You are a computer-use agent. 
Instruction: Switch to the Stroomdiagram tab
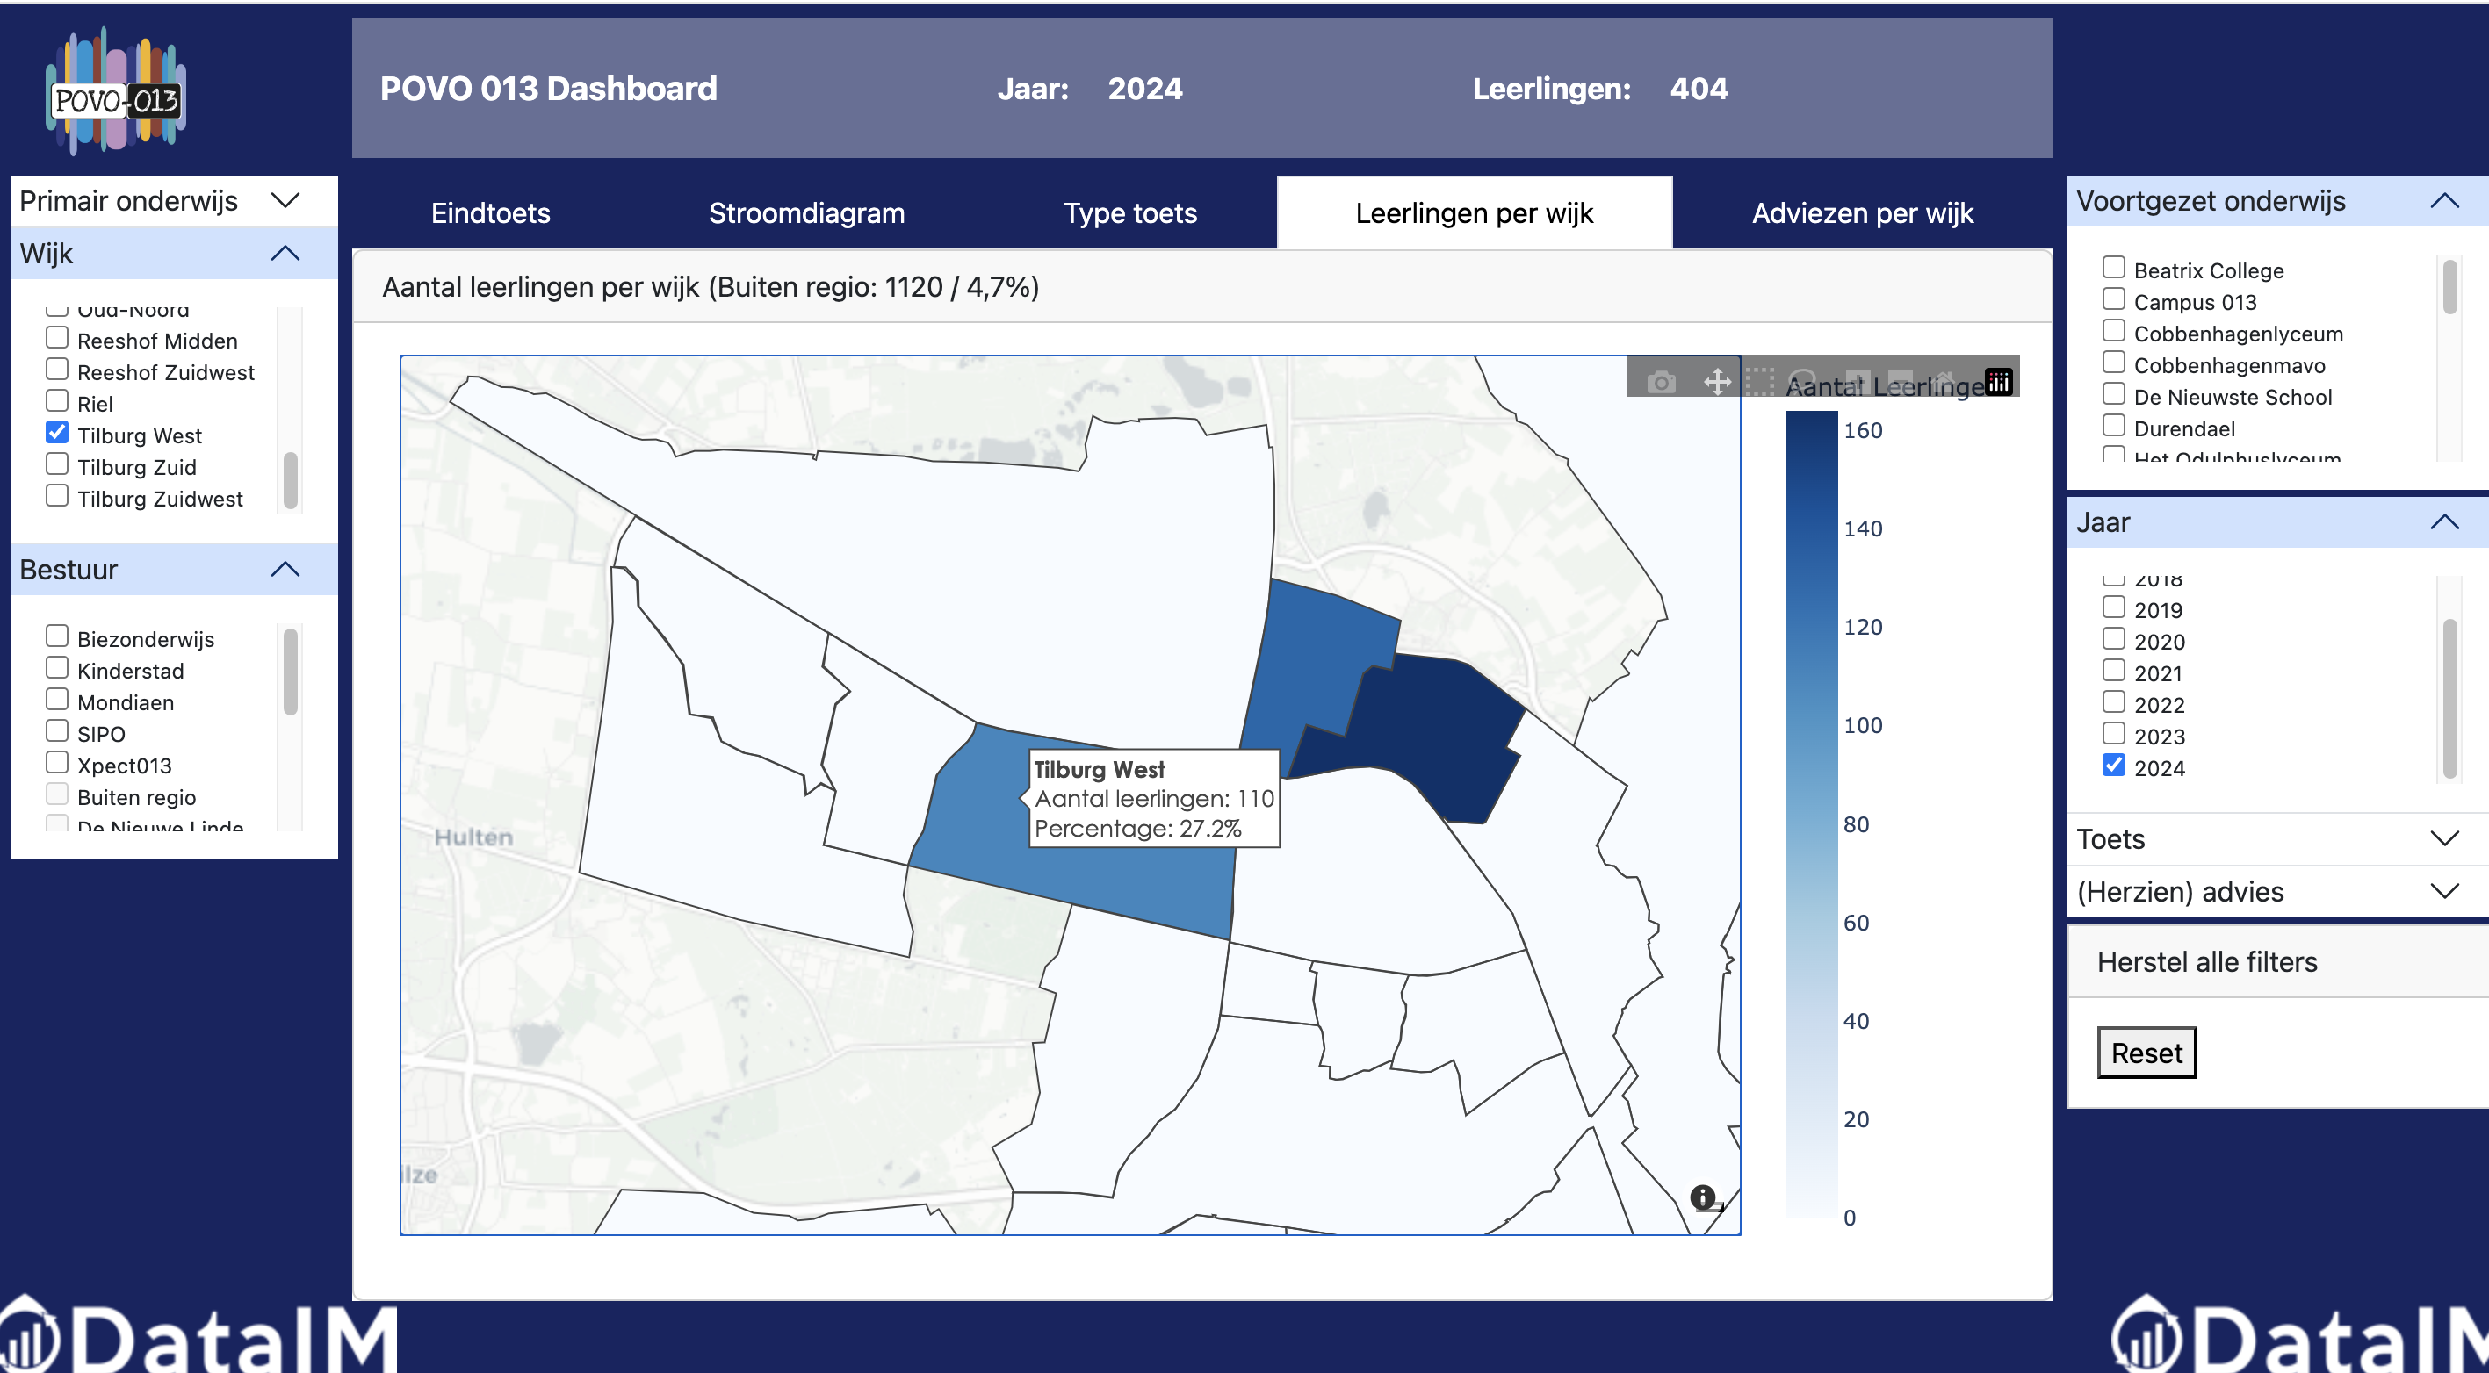[x=807, y=213]
